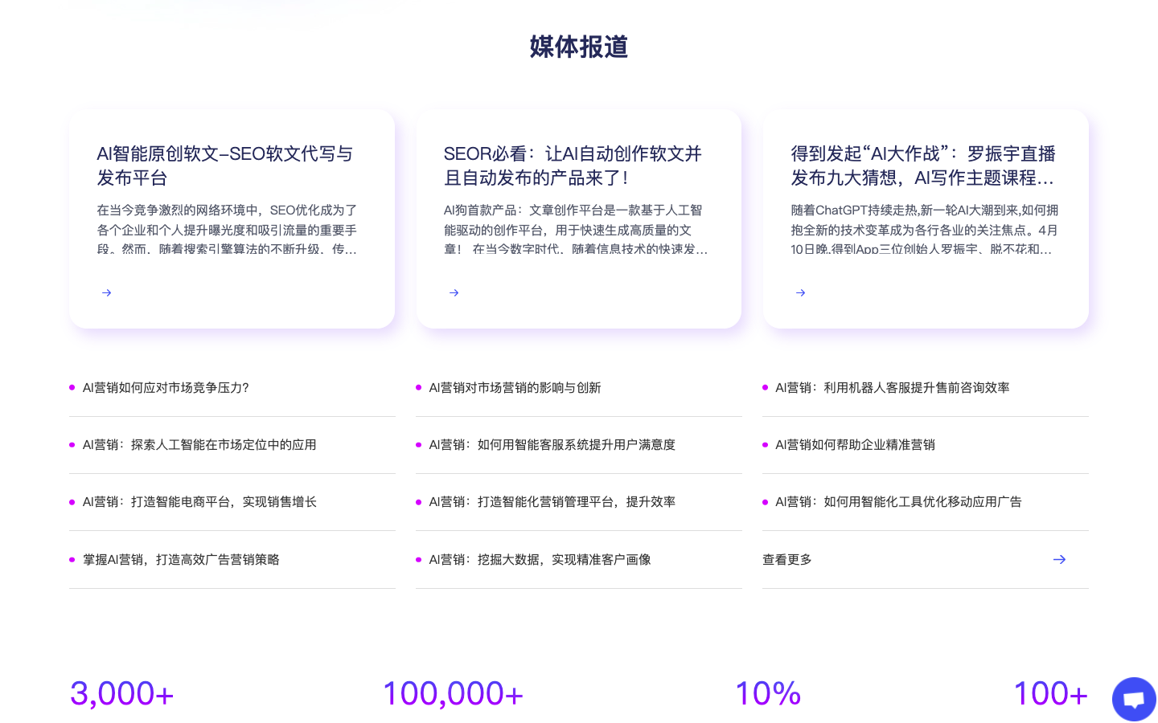Click 查看更多 to view more articles
The width and height of the screenshot is (1158, 723).
786,559
